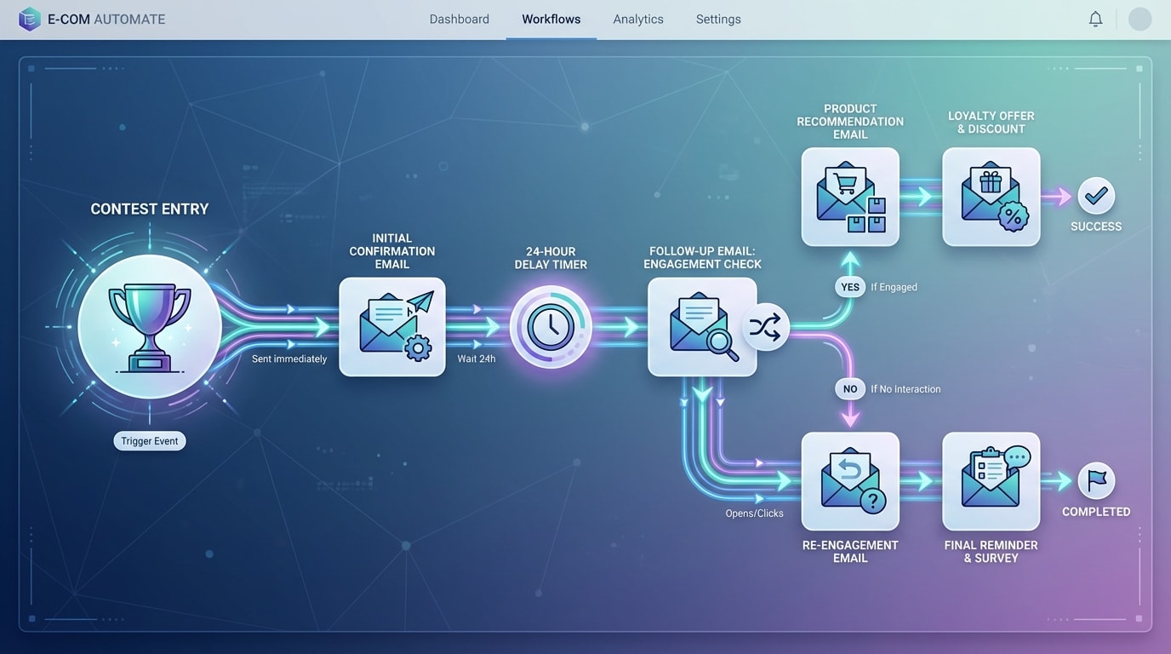Select the Loyalty Offer & Discount node

pos(991,197)
